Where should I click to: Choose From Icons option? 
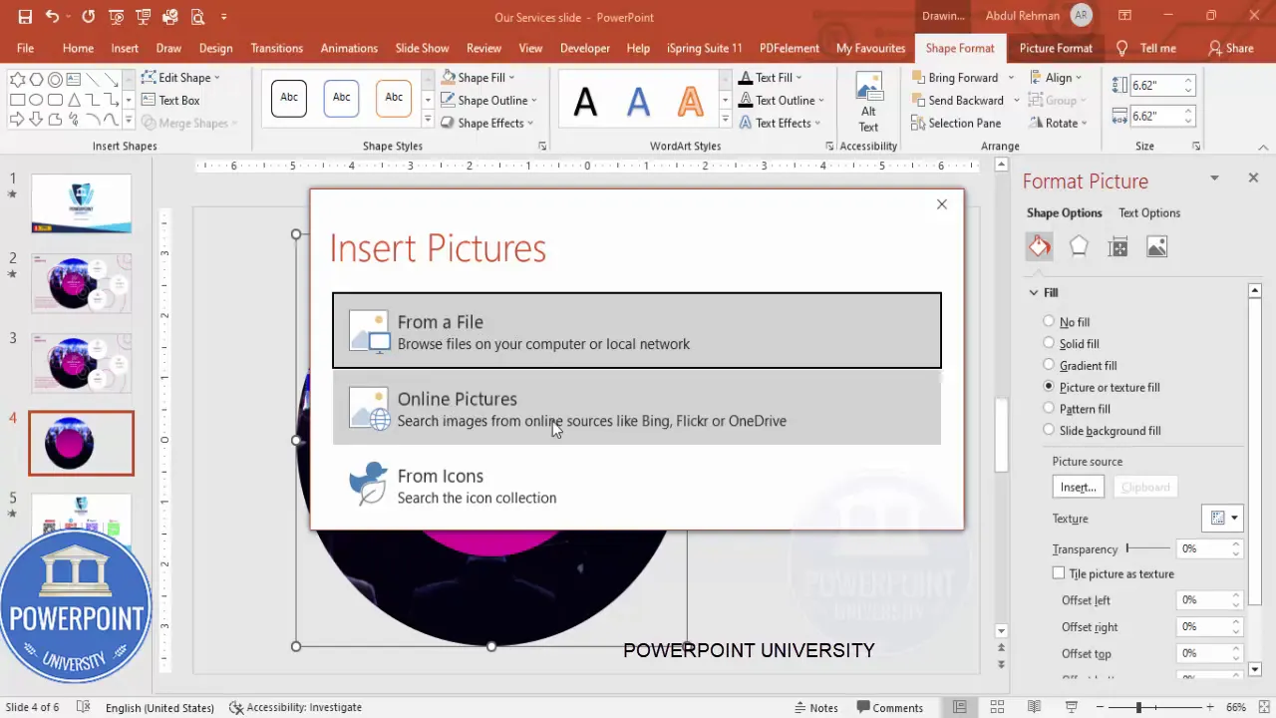click(637, 485)
